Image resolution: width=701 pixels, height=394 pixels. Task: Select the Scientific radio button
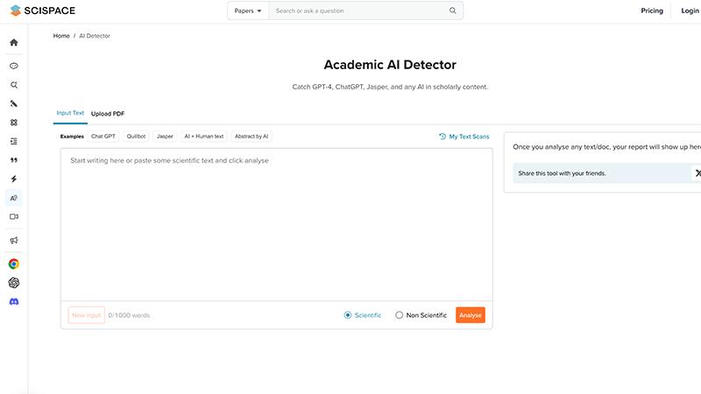(347, 315)
